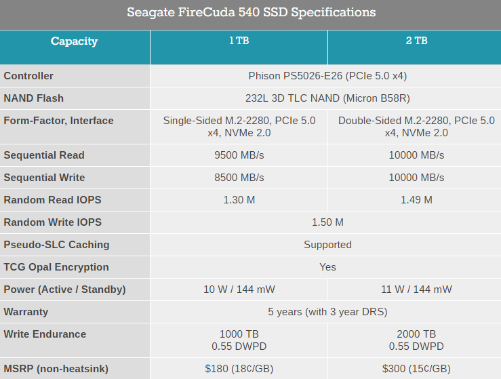501x379 pixels.
Task: Select the $180 MSRP price cell
Action: click(239, 369)
